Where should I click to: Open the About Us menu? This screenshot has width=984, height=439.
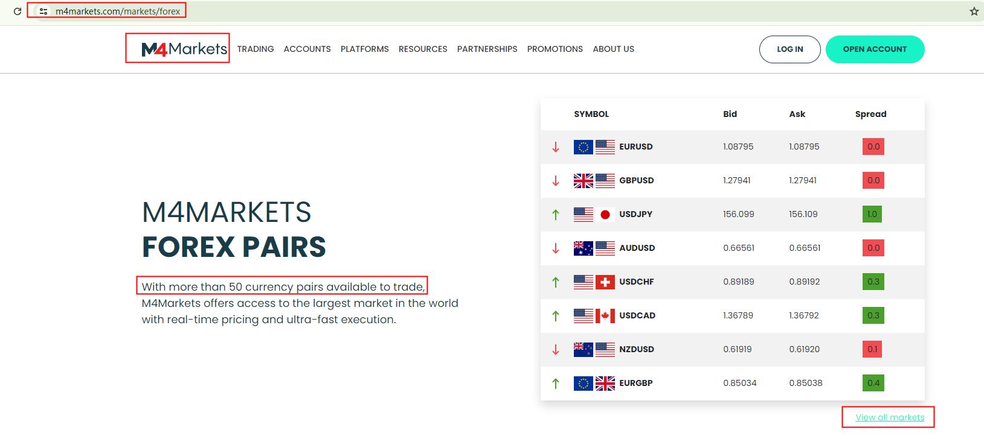614,49
